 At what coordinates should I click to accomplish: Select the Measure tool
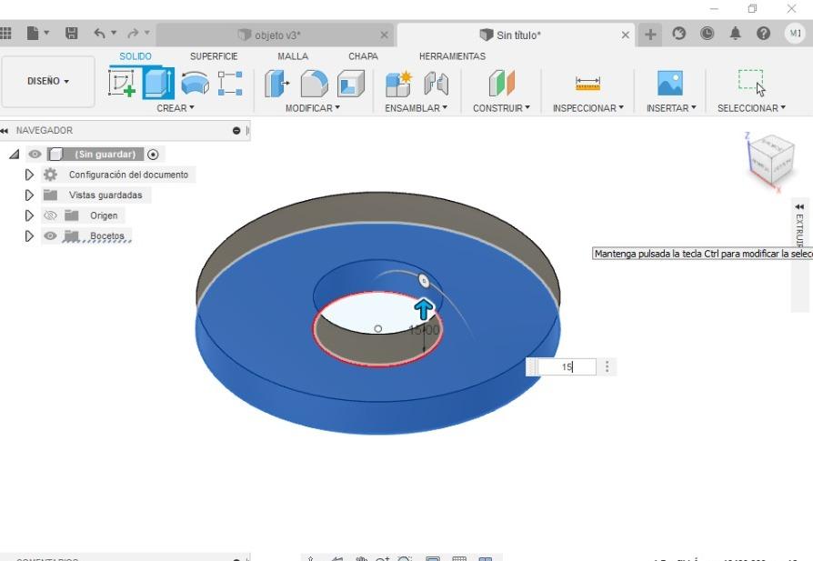[587, 83]
